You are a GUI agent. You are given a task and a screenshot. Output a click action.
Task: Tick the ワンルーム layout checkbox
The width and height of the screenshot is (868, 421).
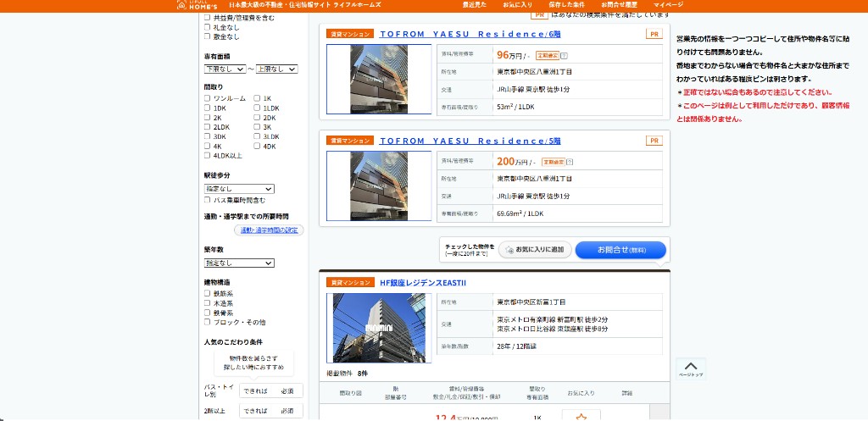(207, 98)
